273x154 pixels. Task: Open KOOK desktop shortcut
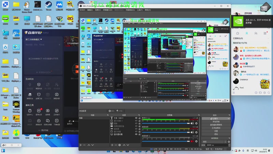pos(5,20)
